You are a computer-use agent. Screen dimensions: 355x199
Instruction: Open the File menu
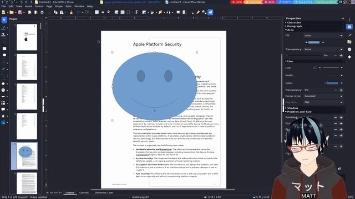pyautogui.click(x=4, y=6)
